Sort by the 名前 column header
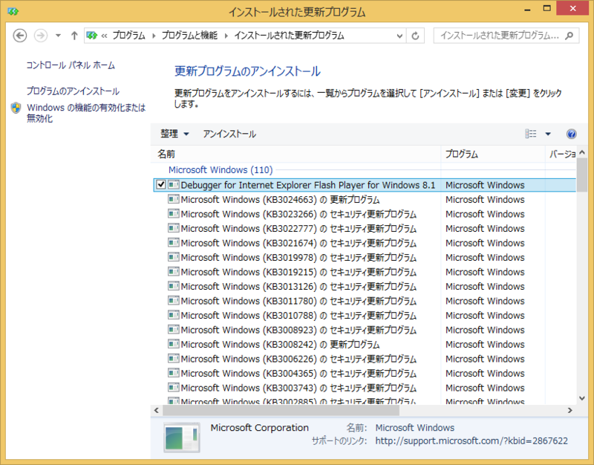 (296, 155)
